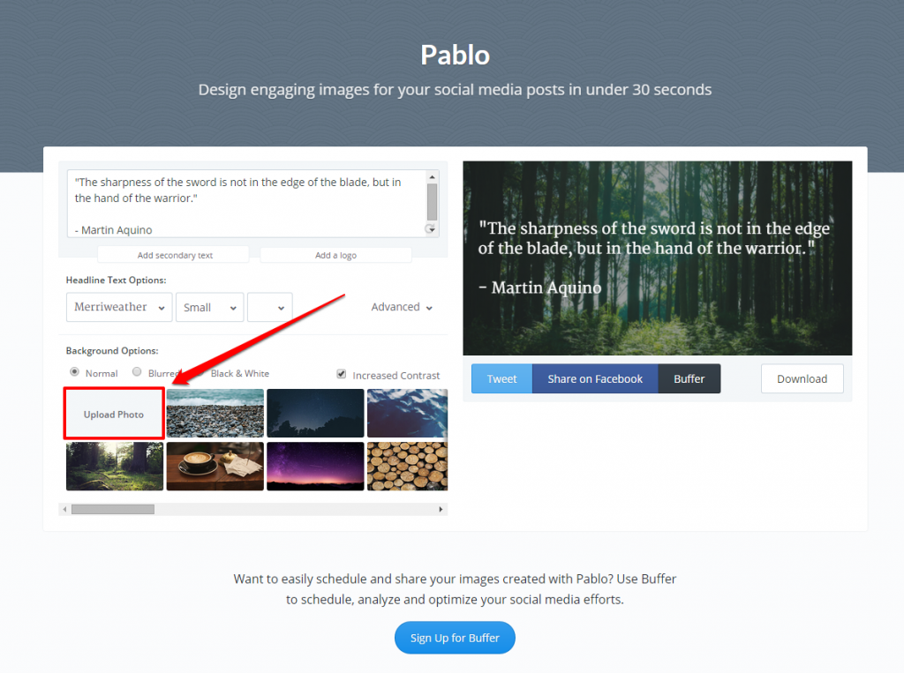
Task: Expand the Advanced text options
Action: (x=402, y=307)
